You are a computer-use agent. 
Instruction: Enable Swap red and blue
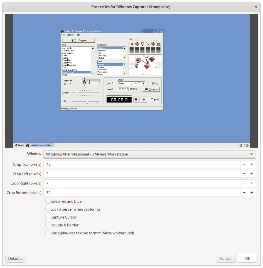click(48, 201)
